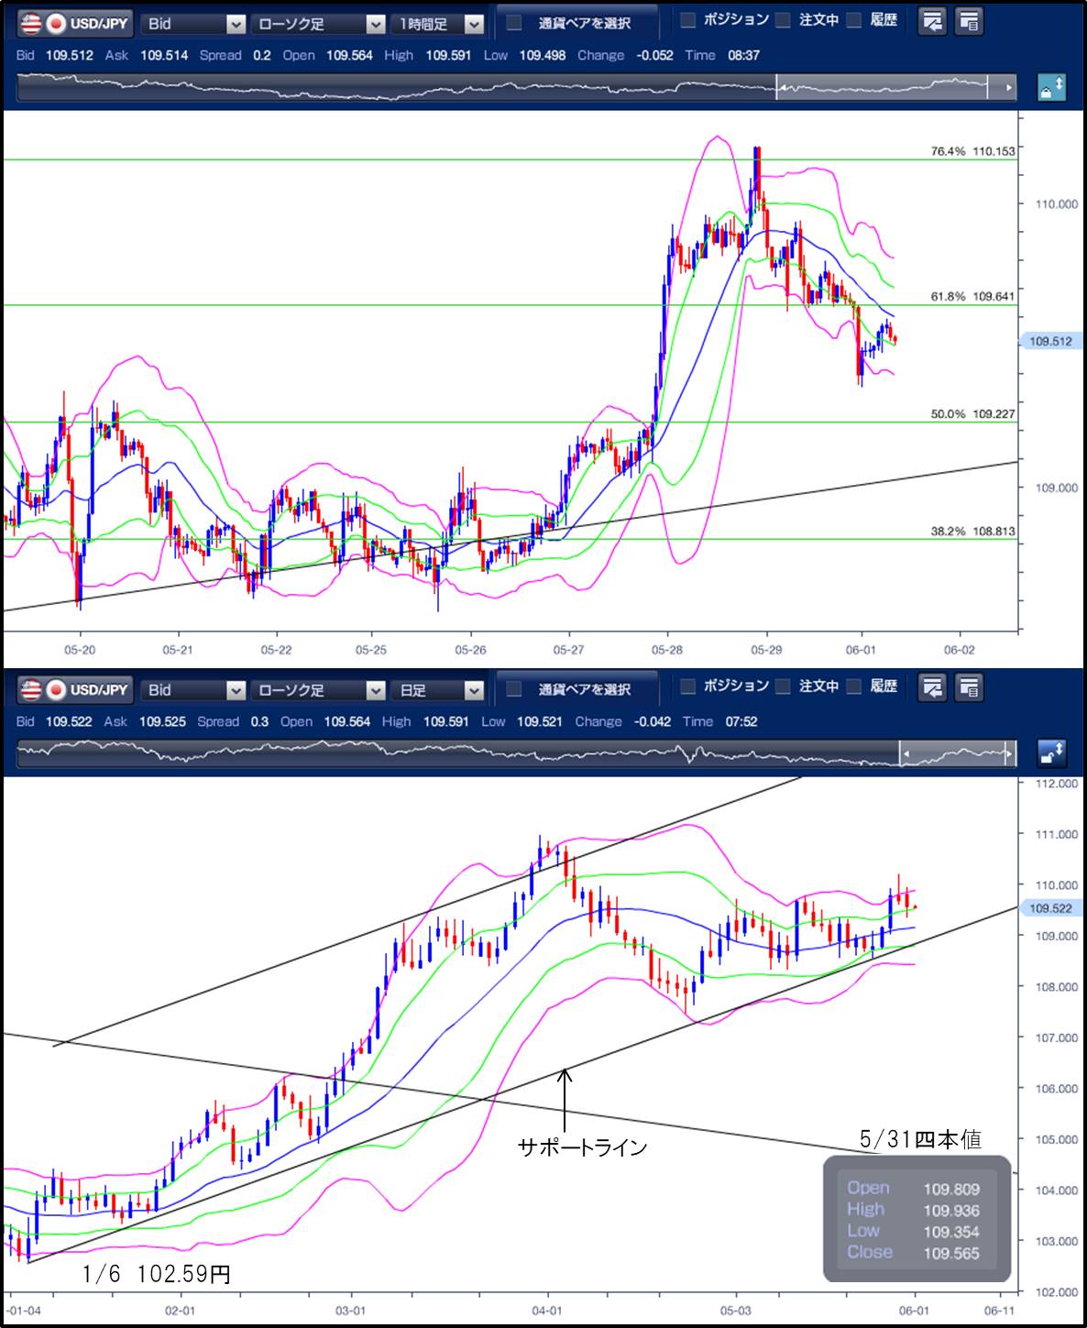Image resolution: width=1087 pixels, height=1328 pixels.
Task: Enable ポジション checkbox in top chart
Action: 687,20
